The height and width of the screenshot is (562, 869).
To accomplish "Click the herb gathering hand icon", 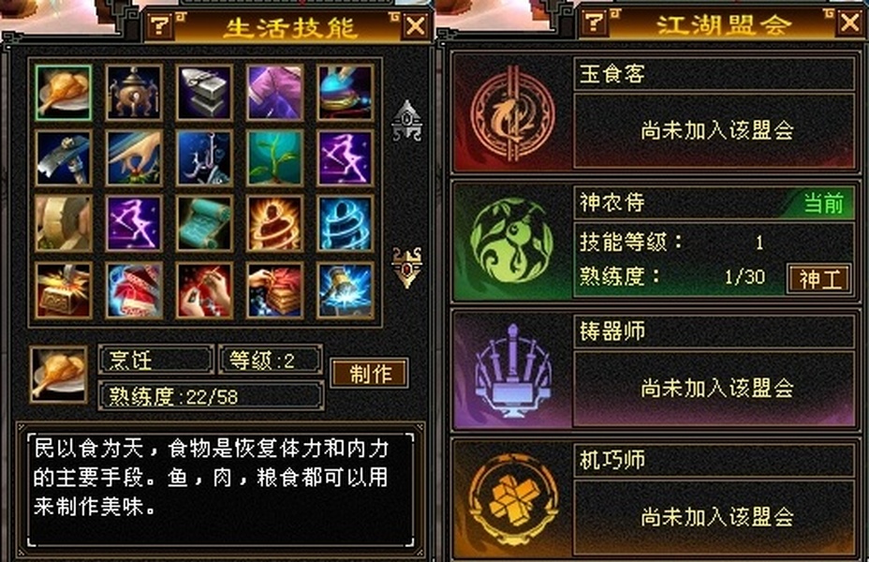I will click(x=134, y=158).
